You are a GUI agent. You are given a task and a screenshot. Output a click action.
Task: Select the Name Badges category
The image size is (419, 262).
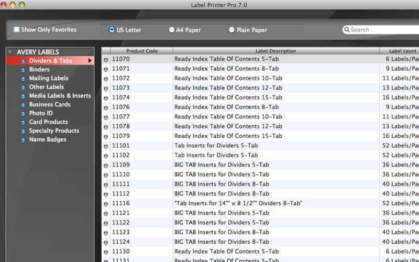click(x=47, y=139)
